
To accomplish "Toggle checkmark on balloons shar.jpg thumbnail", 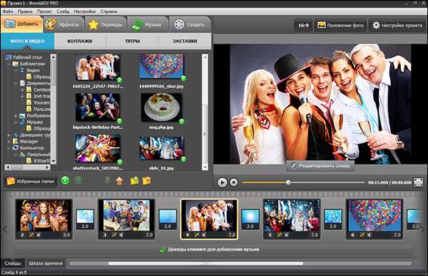I will click(x=183, y=78).
